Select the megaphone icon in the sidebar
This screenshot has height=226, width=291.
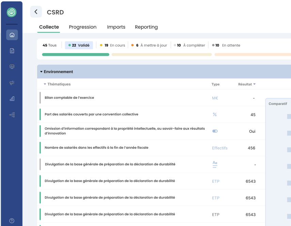pos(12,83)
